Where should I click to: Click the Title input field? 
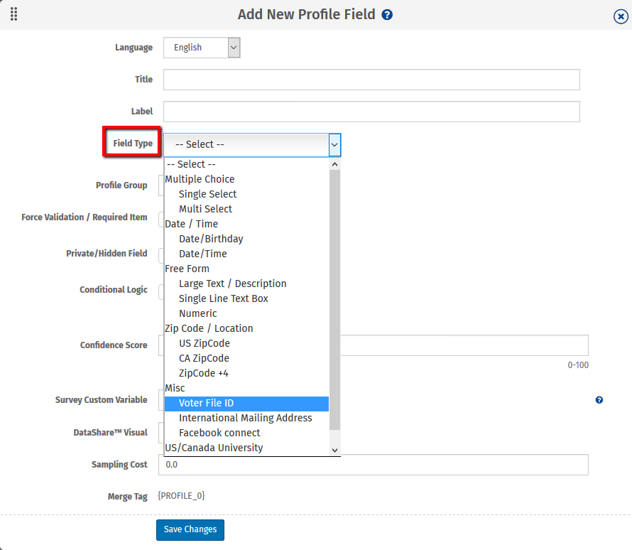click(x=371, y=80)
